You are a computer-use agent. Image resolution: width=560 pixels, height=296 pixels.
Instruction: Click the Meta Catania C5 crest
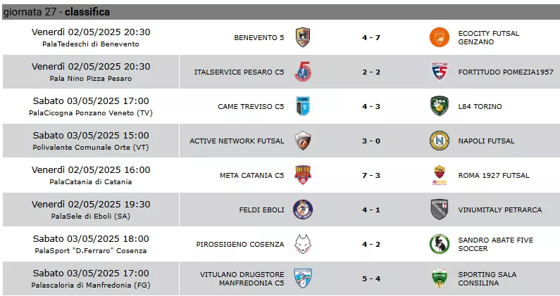(303, 175)
